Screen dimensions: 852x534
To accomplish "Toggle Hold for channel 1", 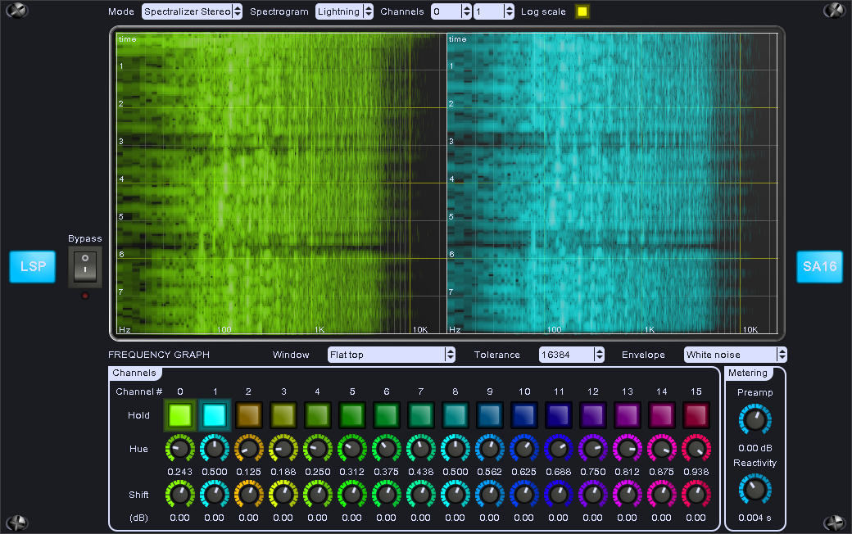I will [214, 415].
